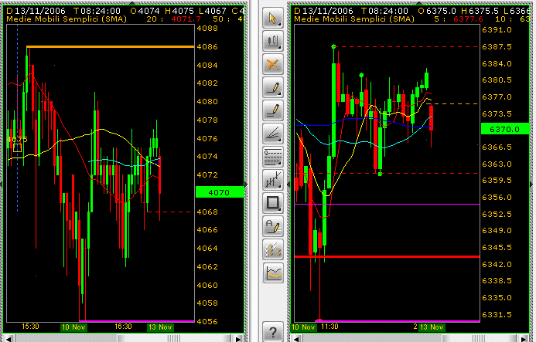
Task: Click the orange dashed line near 6375
Action: click(x=452, y=103)
